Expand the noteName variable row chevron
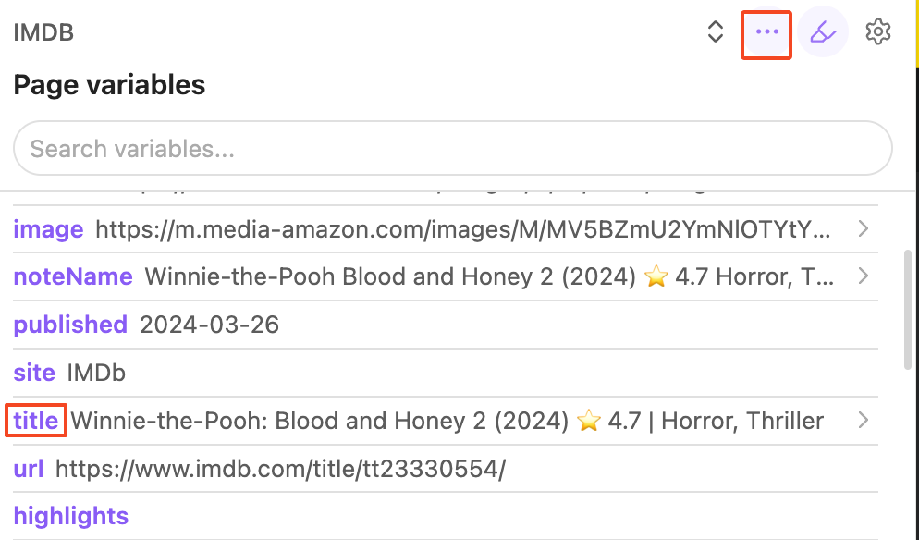 point(863,276)
